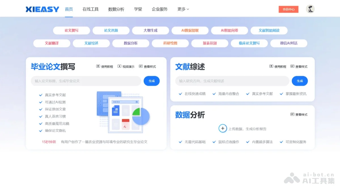This screenshot has height=191, width=340.
Task: Click the plus upload icon in 数据分析 card
Action: [x=223, y=128]
